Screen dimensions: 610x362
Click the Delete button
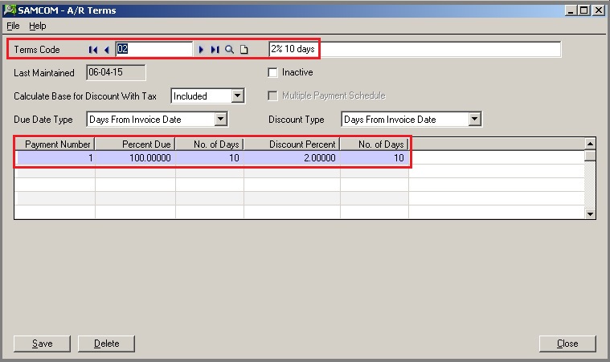(x=106, y=344)
